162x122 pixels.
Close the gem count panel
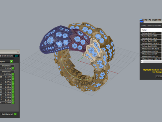click(18, 52)
